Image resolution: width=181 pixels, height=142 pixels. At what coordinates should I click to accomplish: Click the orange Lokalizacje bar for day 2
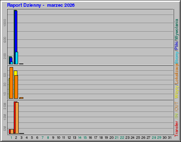(x=16, y=87)
